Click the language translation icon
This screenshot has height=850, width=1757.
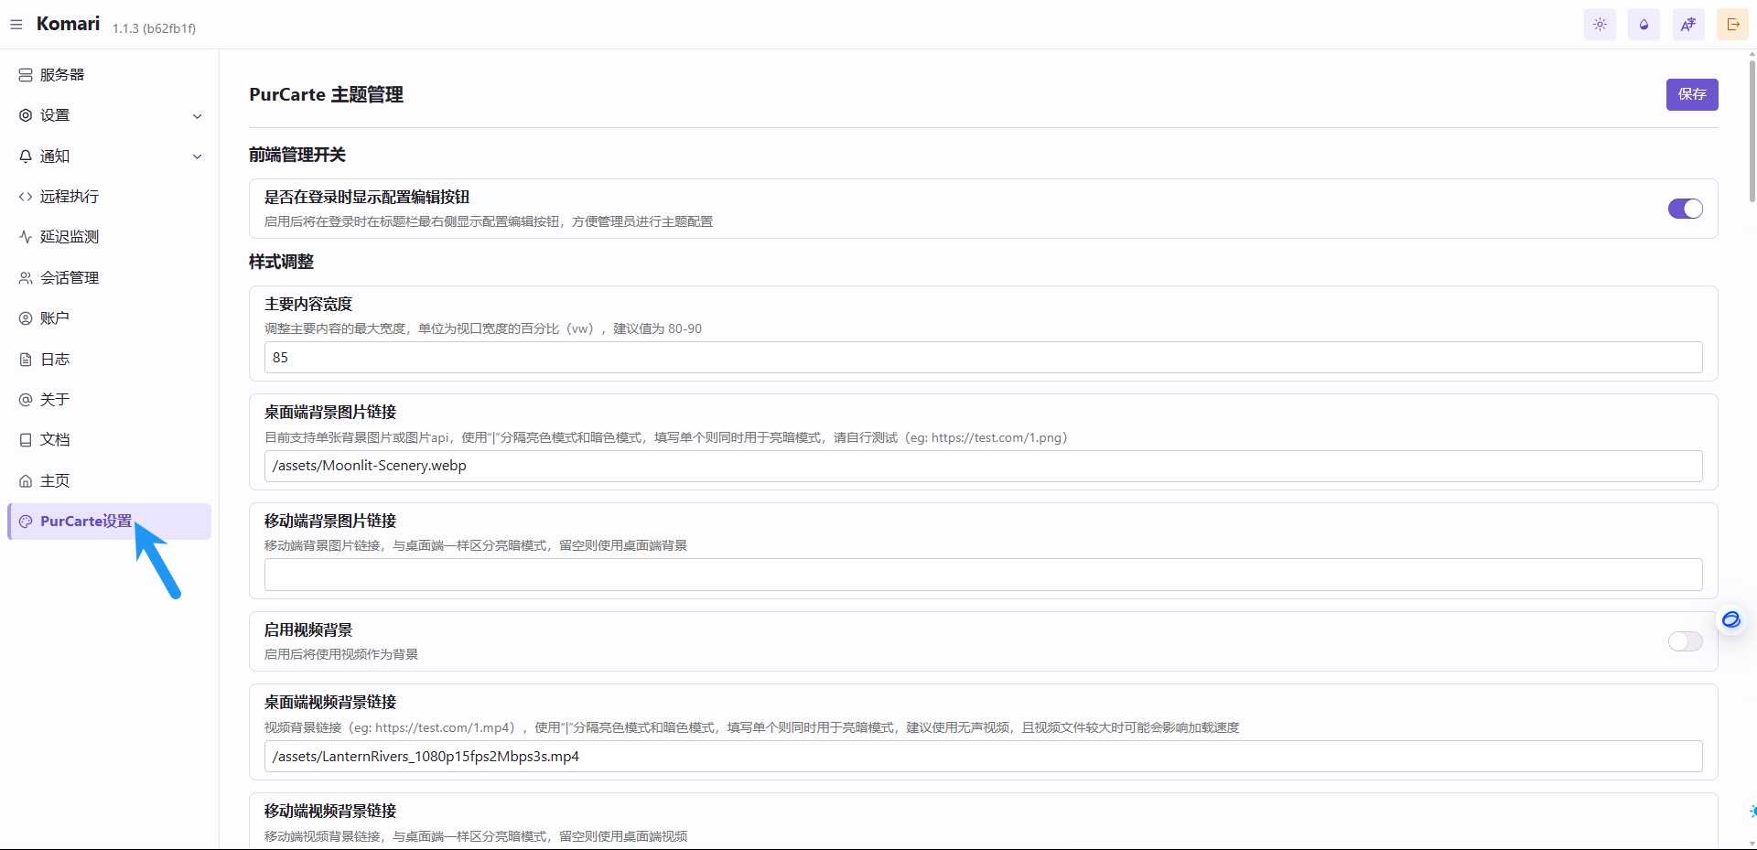[x=1687, y=25]
